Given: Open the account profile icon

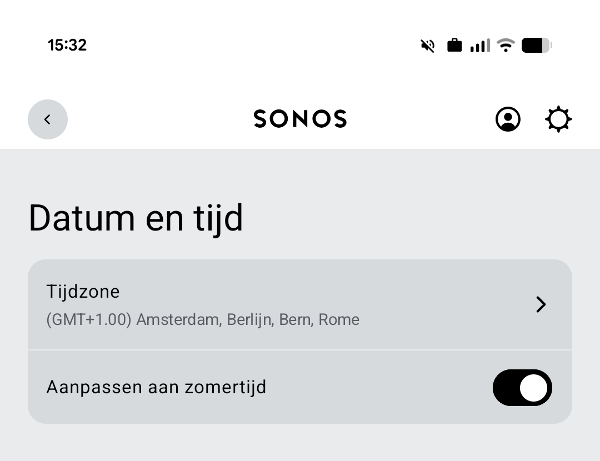Looking at the screenshot, I should (507, 119).
